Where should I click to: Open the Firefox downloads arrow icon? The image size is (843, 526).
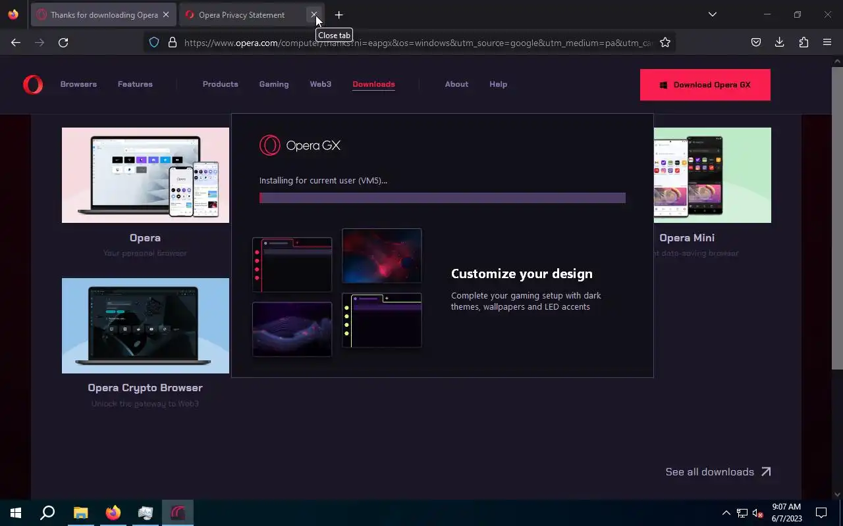click(x=780, y=42)
